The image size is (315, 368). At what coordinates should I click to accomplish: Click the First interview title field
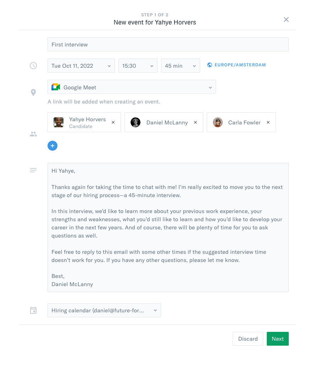168,45
